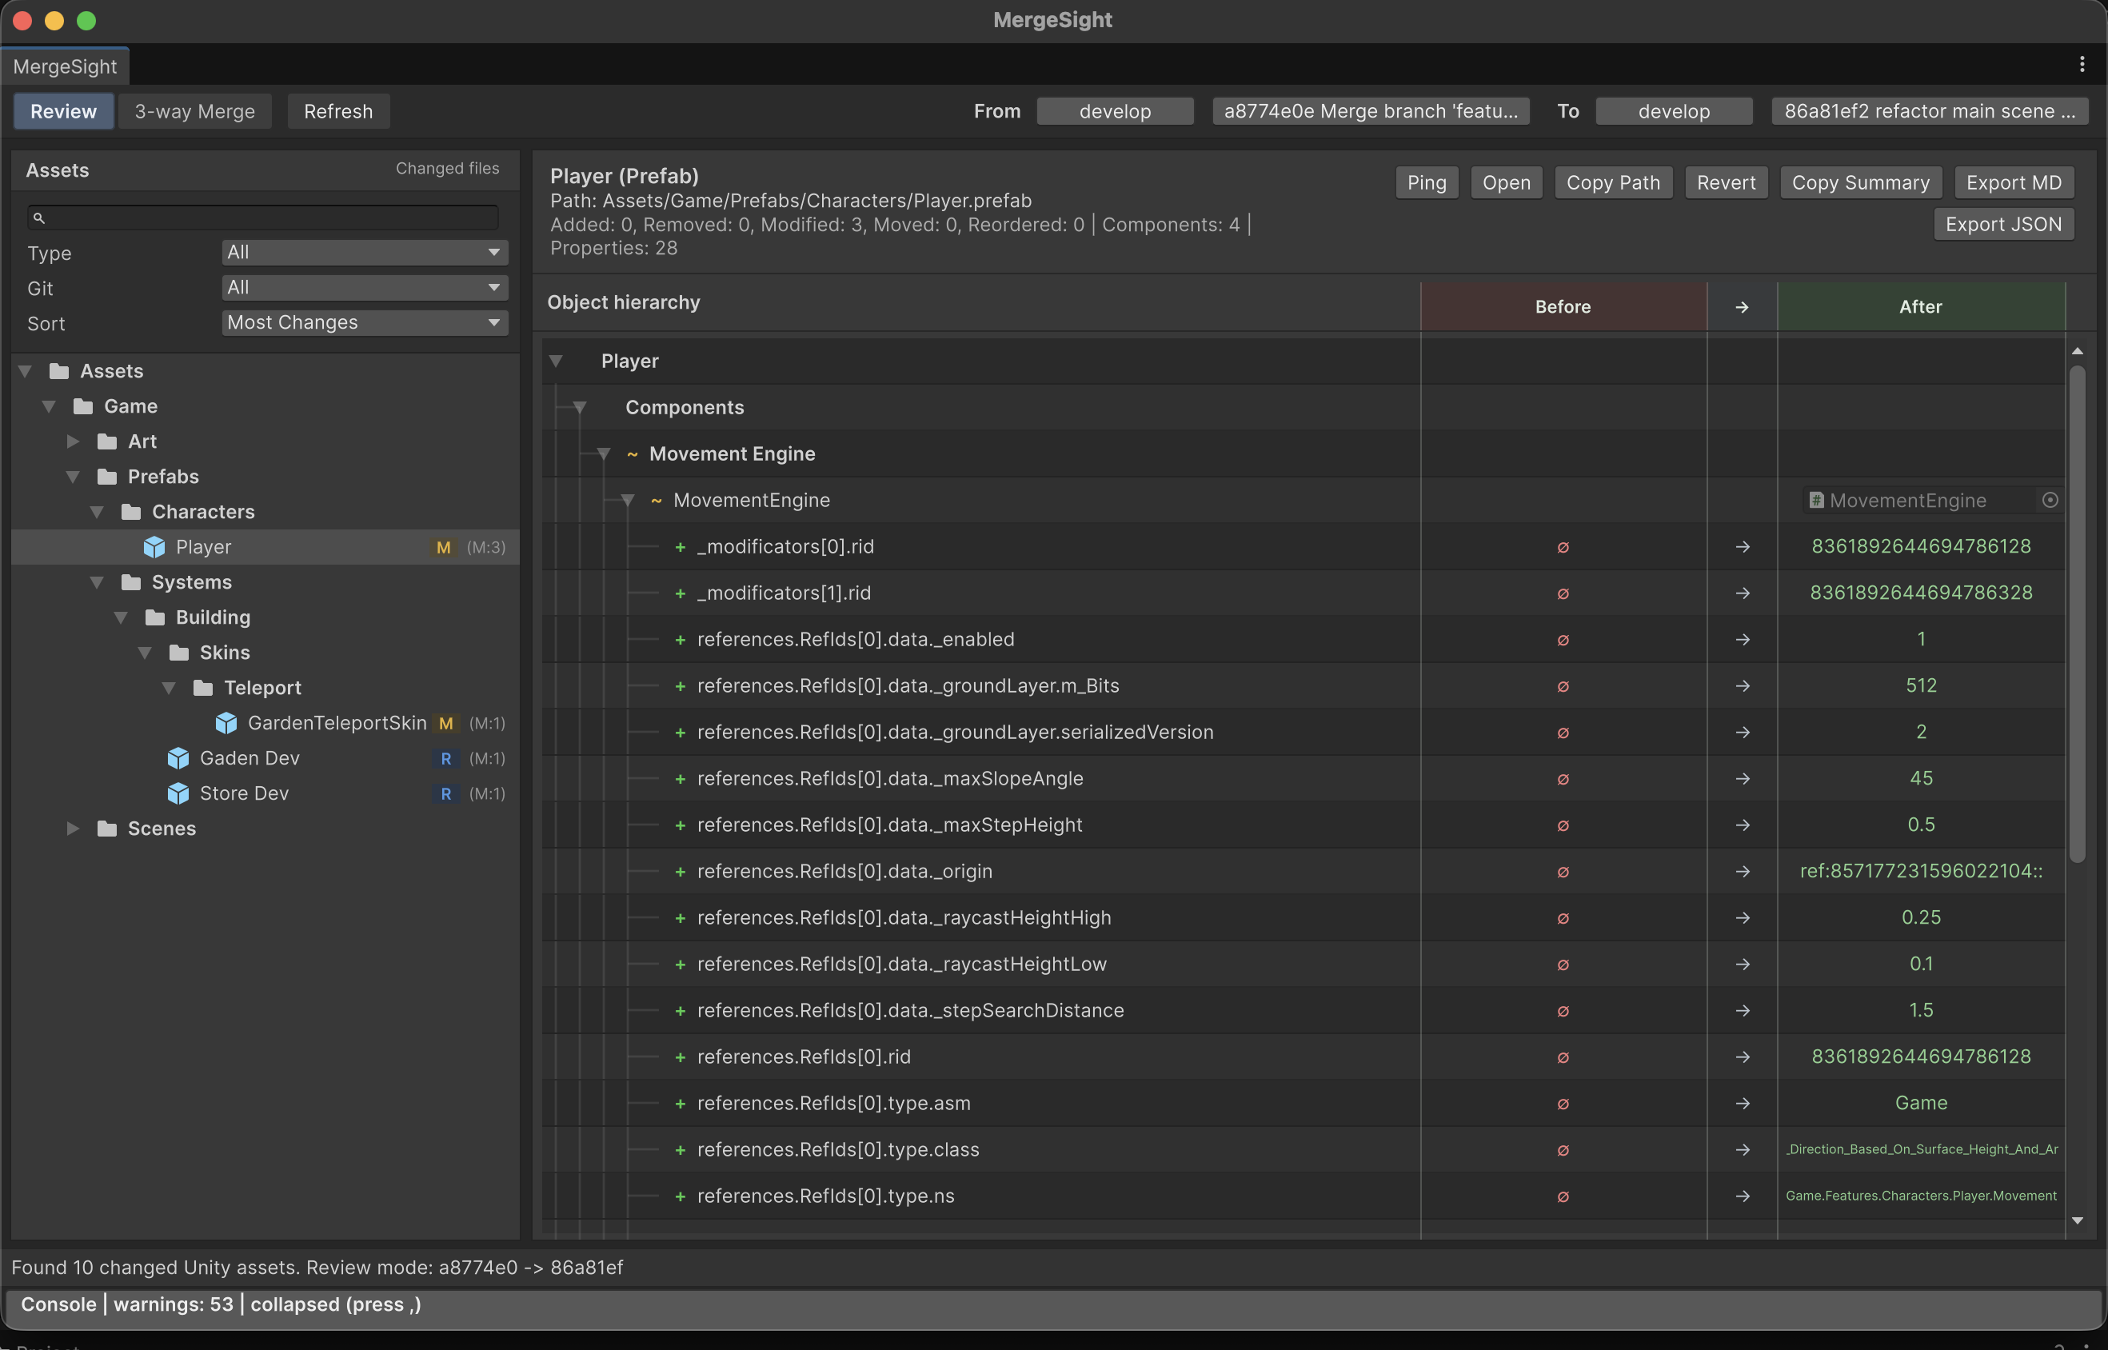This screenshot has width=2108, height=1350.
Task: Click the script icon in MovementEngine field
Action: pos(1816,500)
